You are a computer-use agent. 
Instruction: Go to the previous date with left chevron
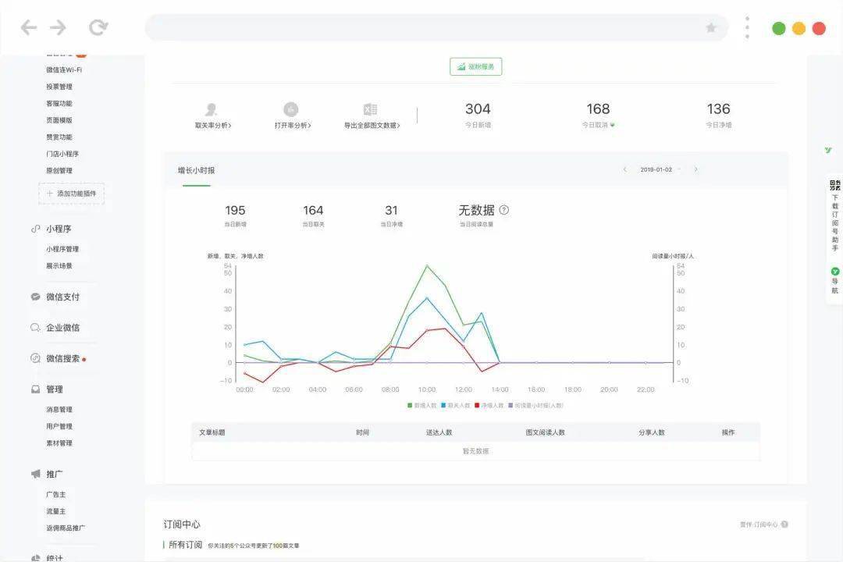coord(624,169)
